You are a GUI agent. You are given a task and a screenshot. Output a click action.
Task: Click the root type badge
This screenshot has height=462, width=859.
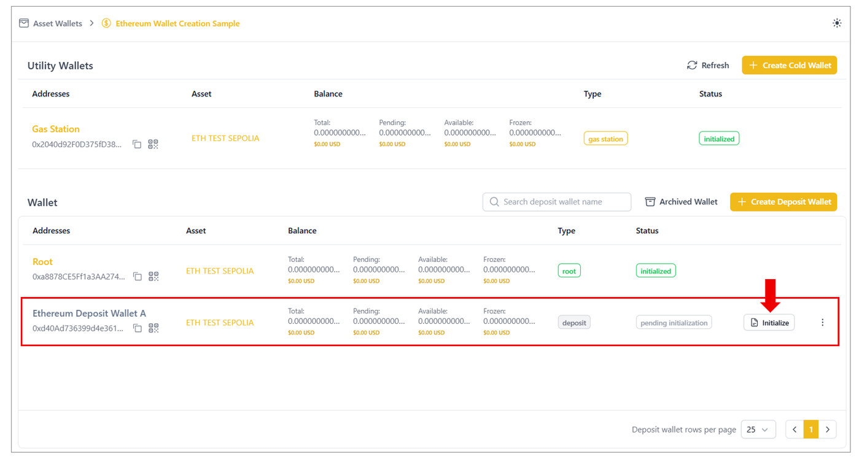tap(569, 271)
